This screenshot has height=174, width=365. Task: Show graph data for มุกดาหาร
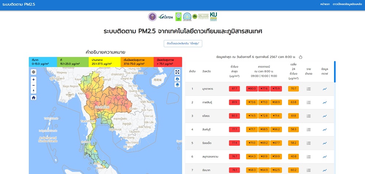pyautogui.click(x=325, y=89)
